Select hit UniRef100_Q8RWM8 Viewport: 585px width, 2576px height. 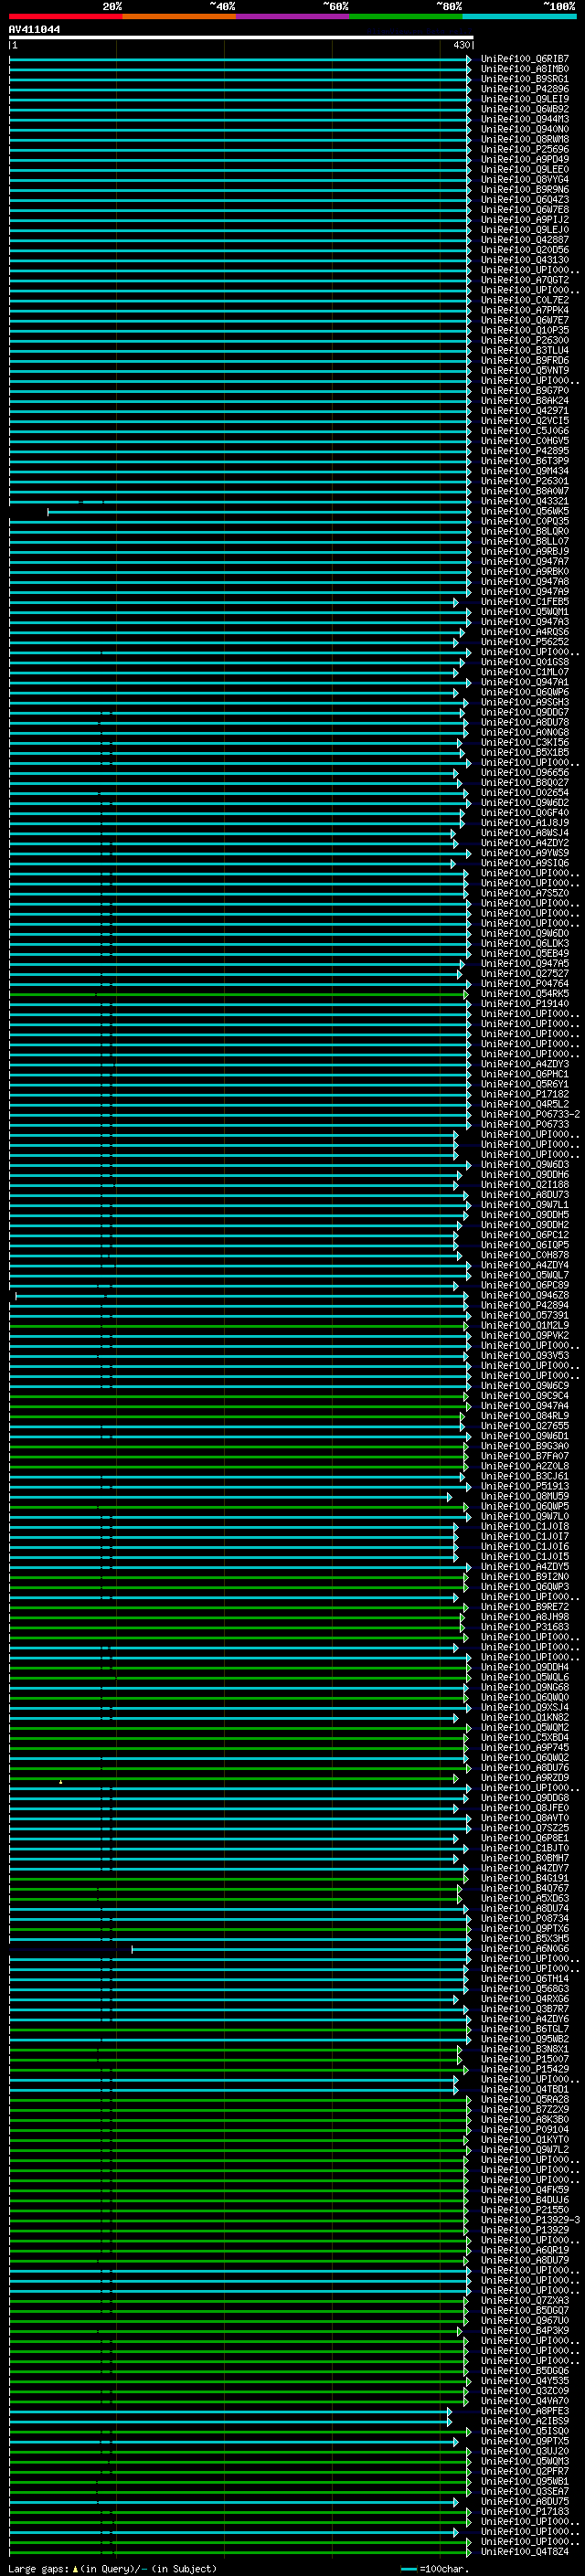[524, 139]
